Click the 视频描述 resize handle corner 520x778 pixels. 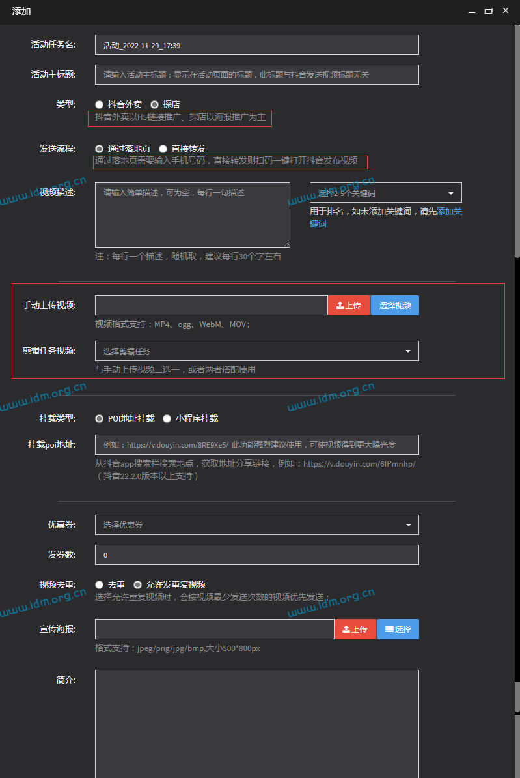coord(286,244)
